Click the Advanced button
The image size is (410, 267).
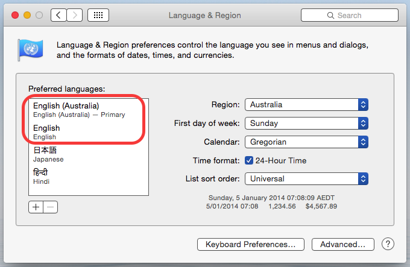[x=342, y=244]
